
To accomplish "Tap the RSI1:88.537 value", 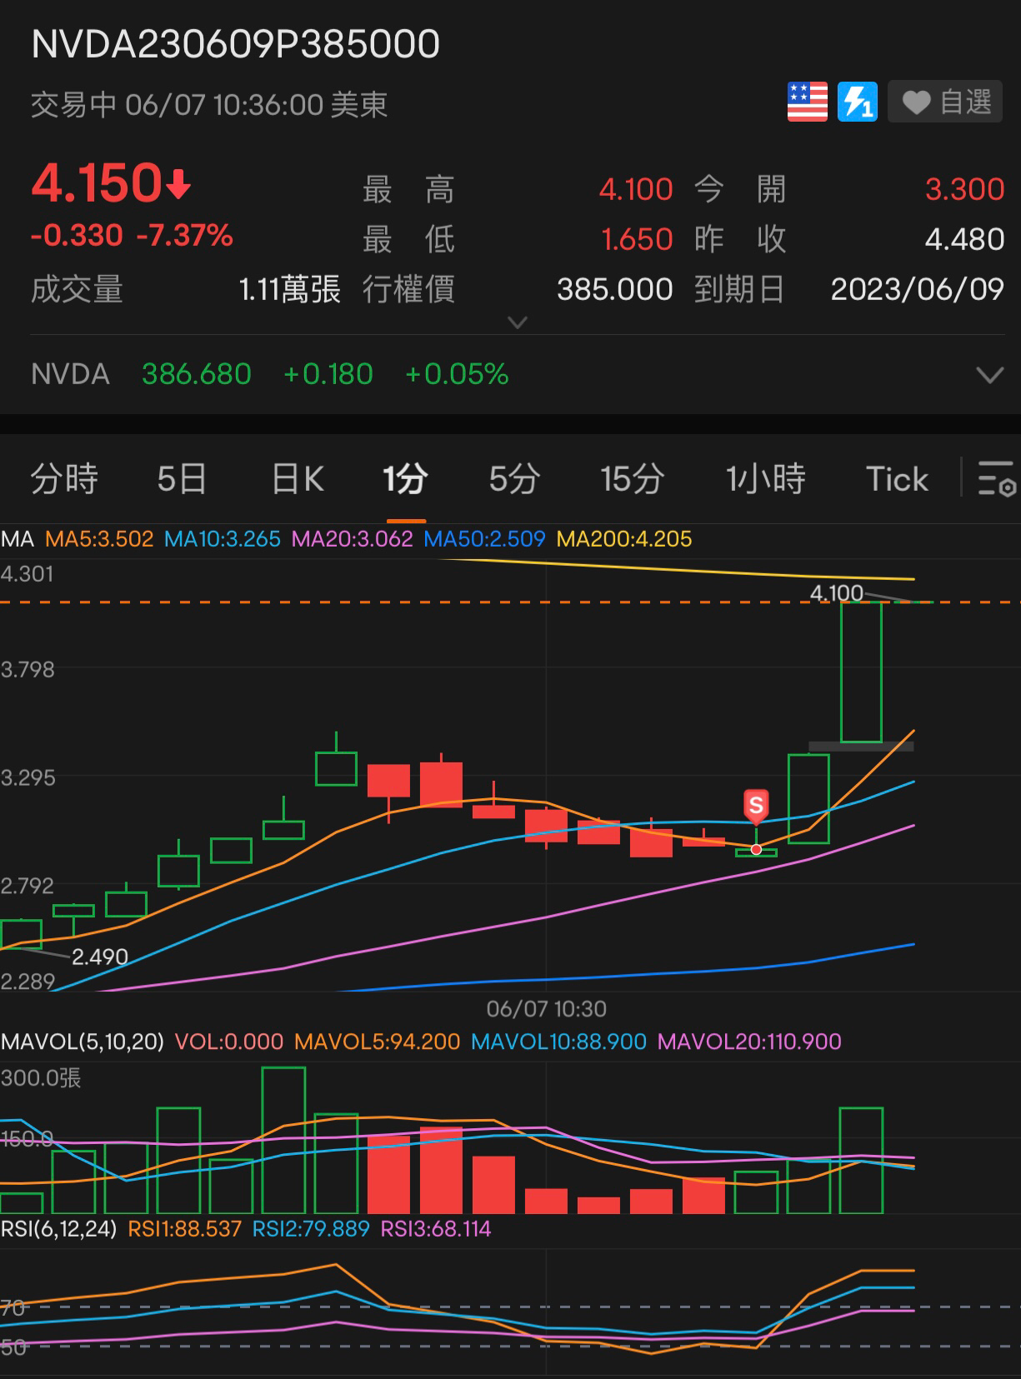I will point(184,1229).
